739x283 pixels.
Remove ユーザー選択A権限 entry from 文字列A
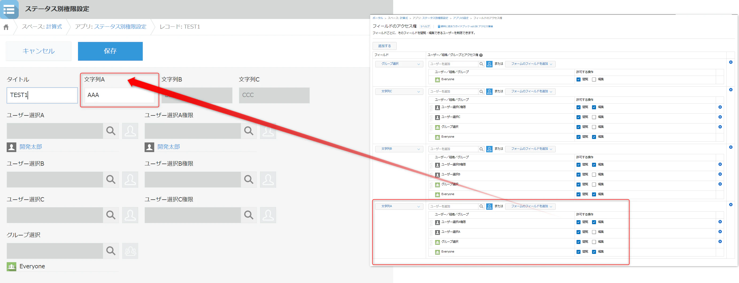pyautogui.click(x=720, y=222)
